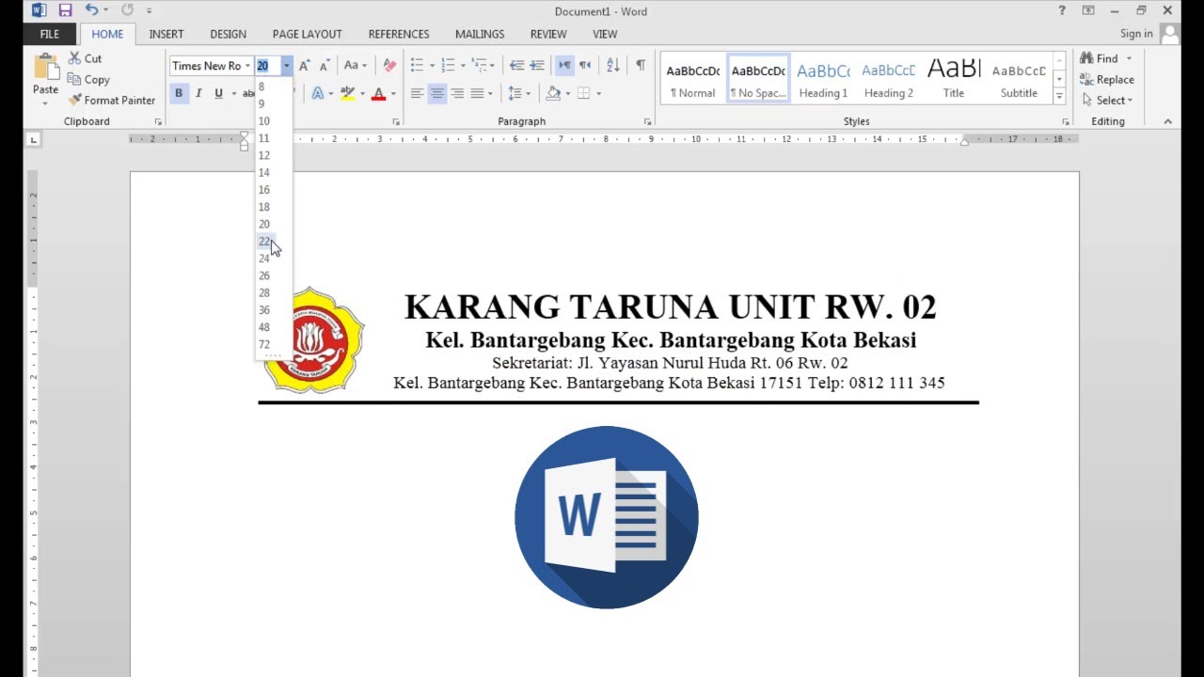Expand the Bullets dropdown arrow
Screen dimensions: 1204x677
coord(432,66)
